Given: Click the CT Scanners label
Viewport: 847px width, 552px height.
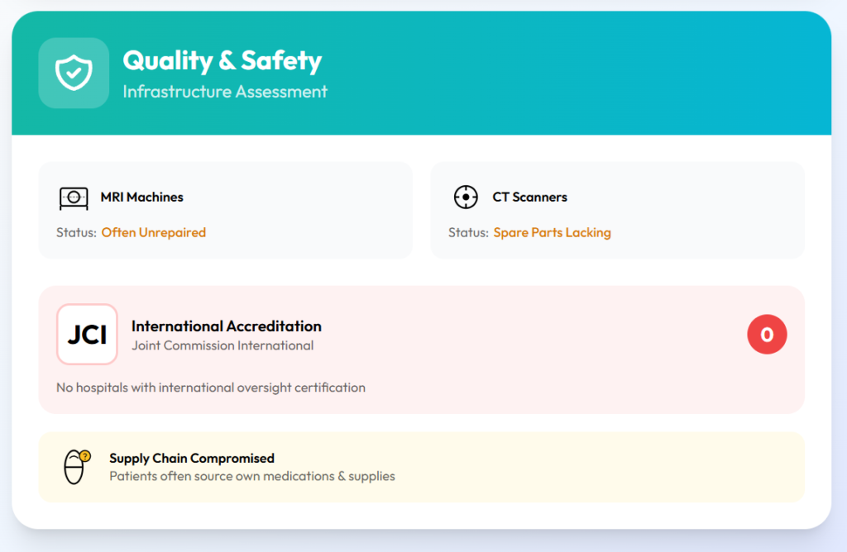Looking at the screenshot, I should pos(529,197).
